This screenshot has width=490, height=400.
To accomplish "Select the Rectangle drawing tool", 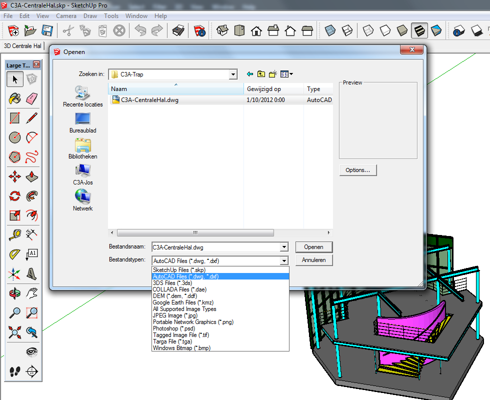I will [x=14, y=118].
